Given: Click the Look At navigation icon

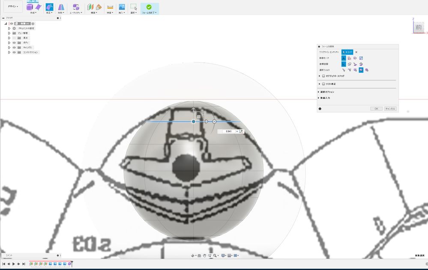Looking at the screenshot, I should coord(199,255).
